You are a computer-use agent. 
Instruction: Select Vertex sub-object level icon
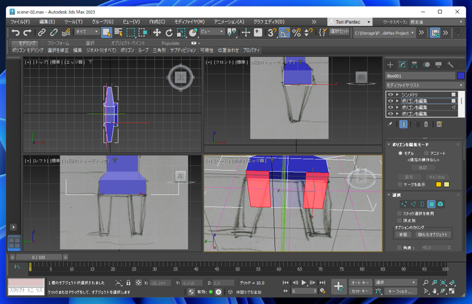coord(404,204)
